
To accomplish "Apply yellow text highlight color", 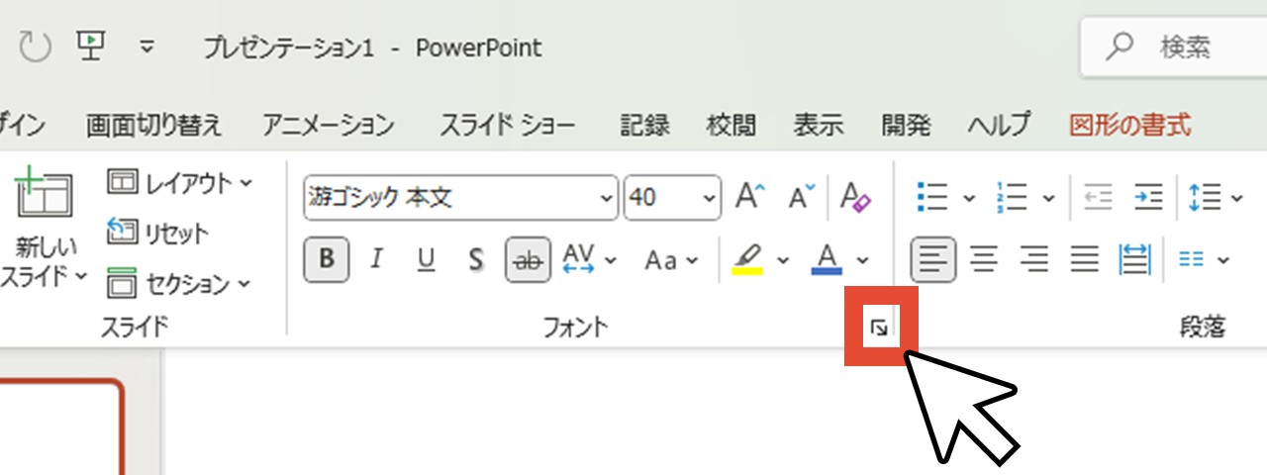I will pos(747,259).
